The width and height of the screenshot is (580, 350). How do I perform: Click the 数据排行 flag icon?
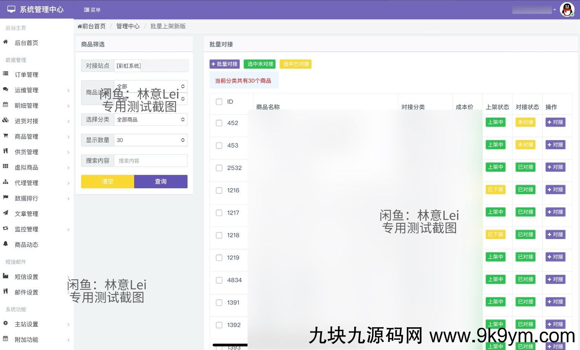click(6, 198)
